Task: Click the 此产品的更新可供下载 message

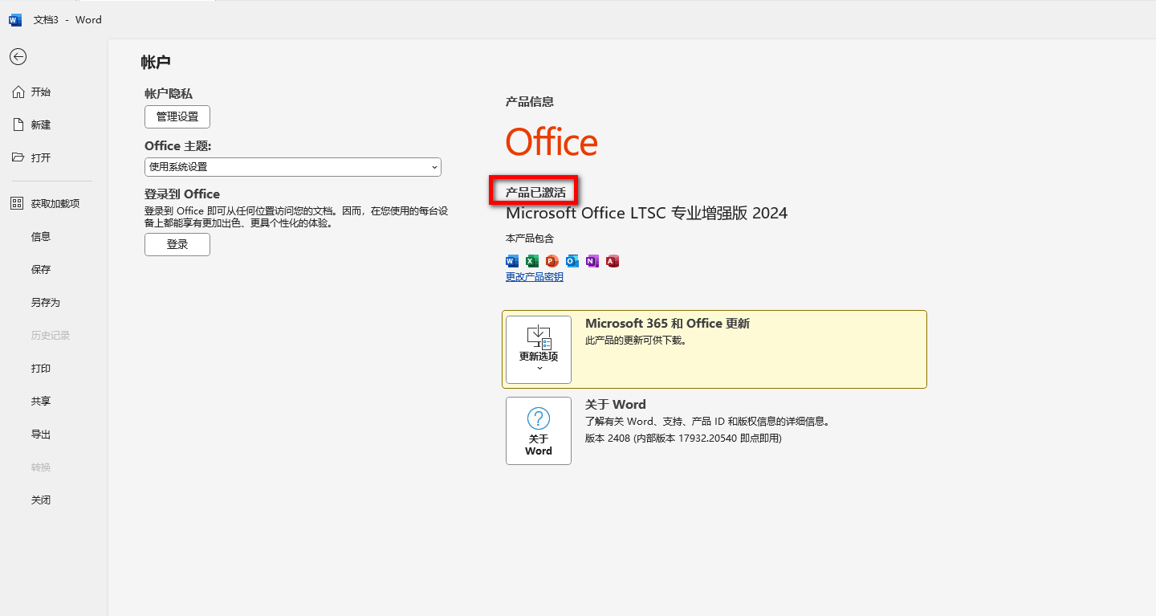Action: coord(636,341)
